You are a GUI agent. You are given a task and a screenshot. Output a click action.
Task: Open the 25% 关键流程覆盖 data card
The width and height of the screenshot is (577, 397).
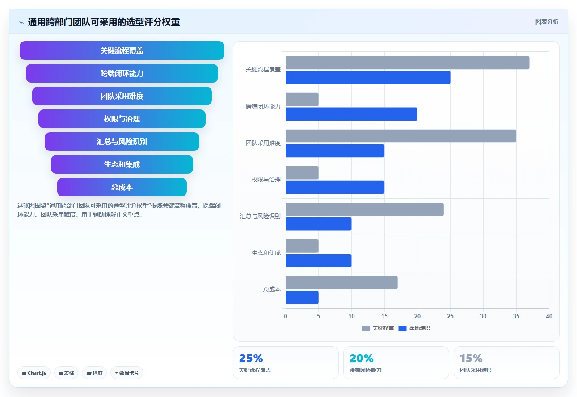pos(286,363)
